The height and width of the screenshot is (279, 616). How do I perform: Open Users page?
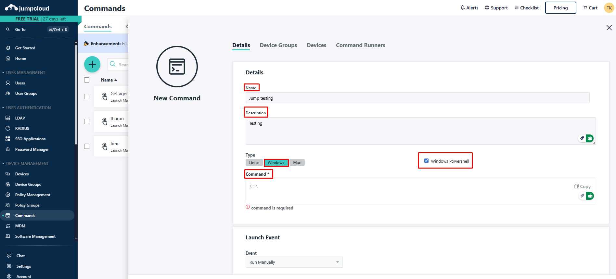(20, 83)
